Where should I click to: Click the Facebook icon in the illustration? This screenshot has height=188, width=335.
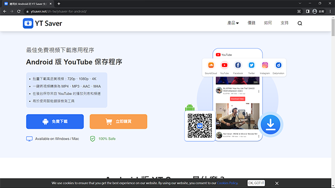click(x=238, y=65)
